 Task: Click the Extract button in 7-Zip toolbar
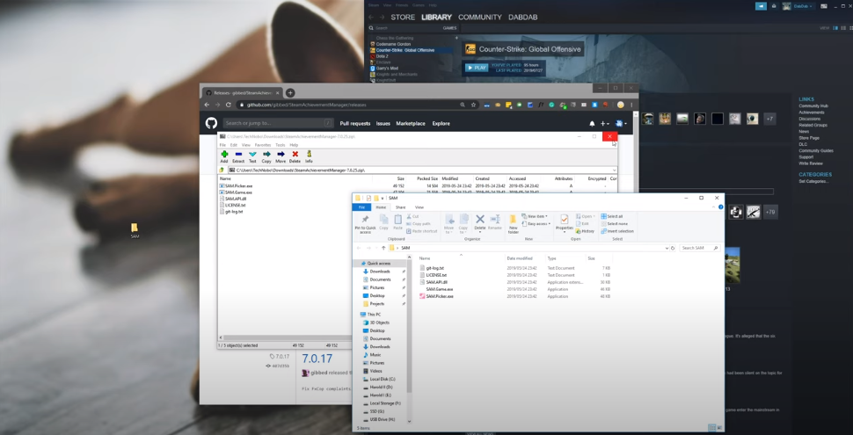238,156
